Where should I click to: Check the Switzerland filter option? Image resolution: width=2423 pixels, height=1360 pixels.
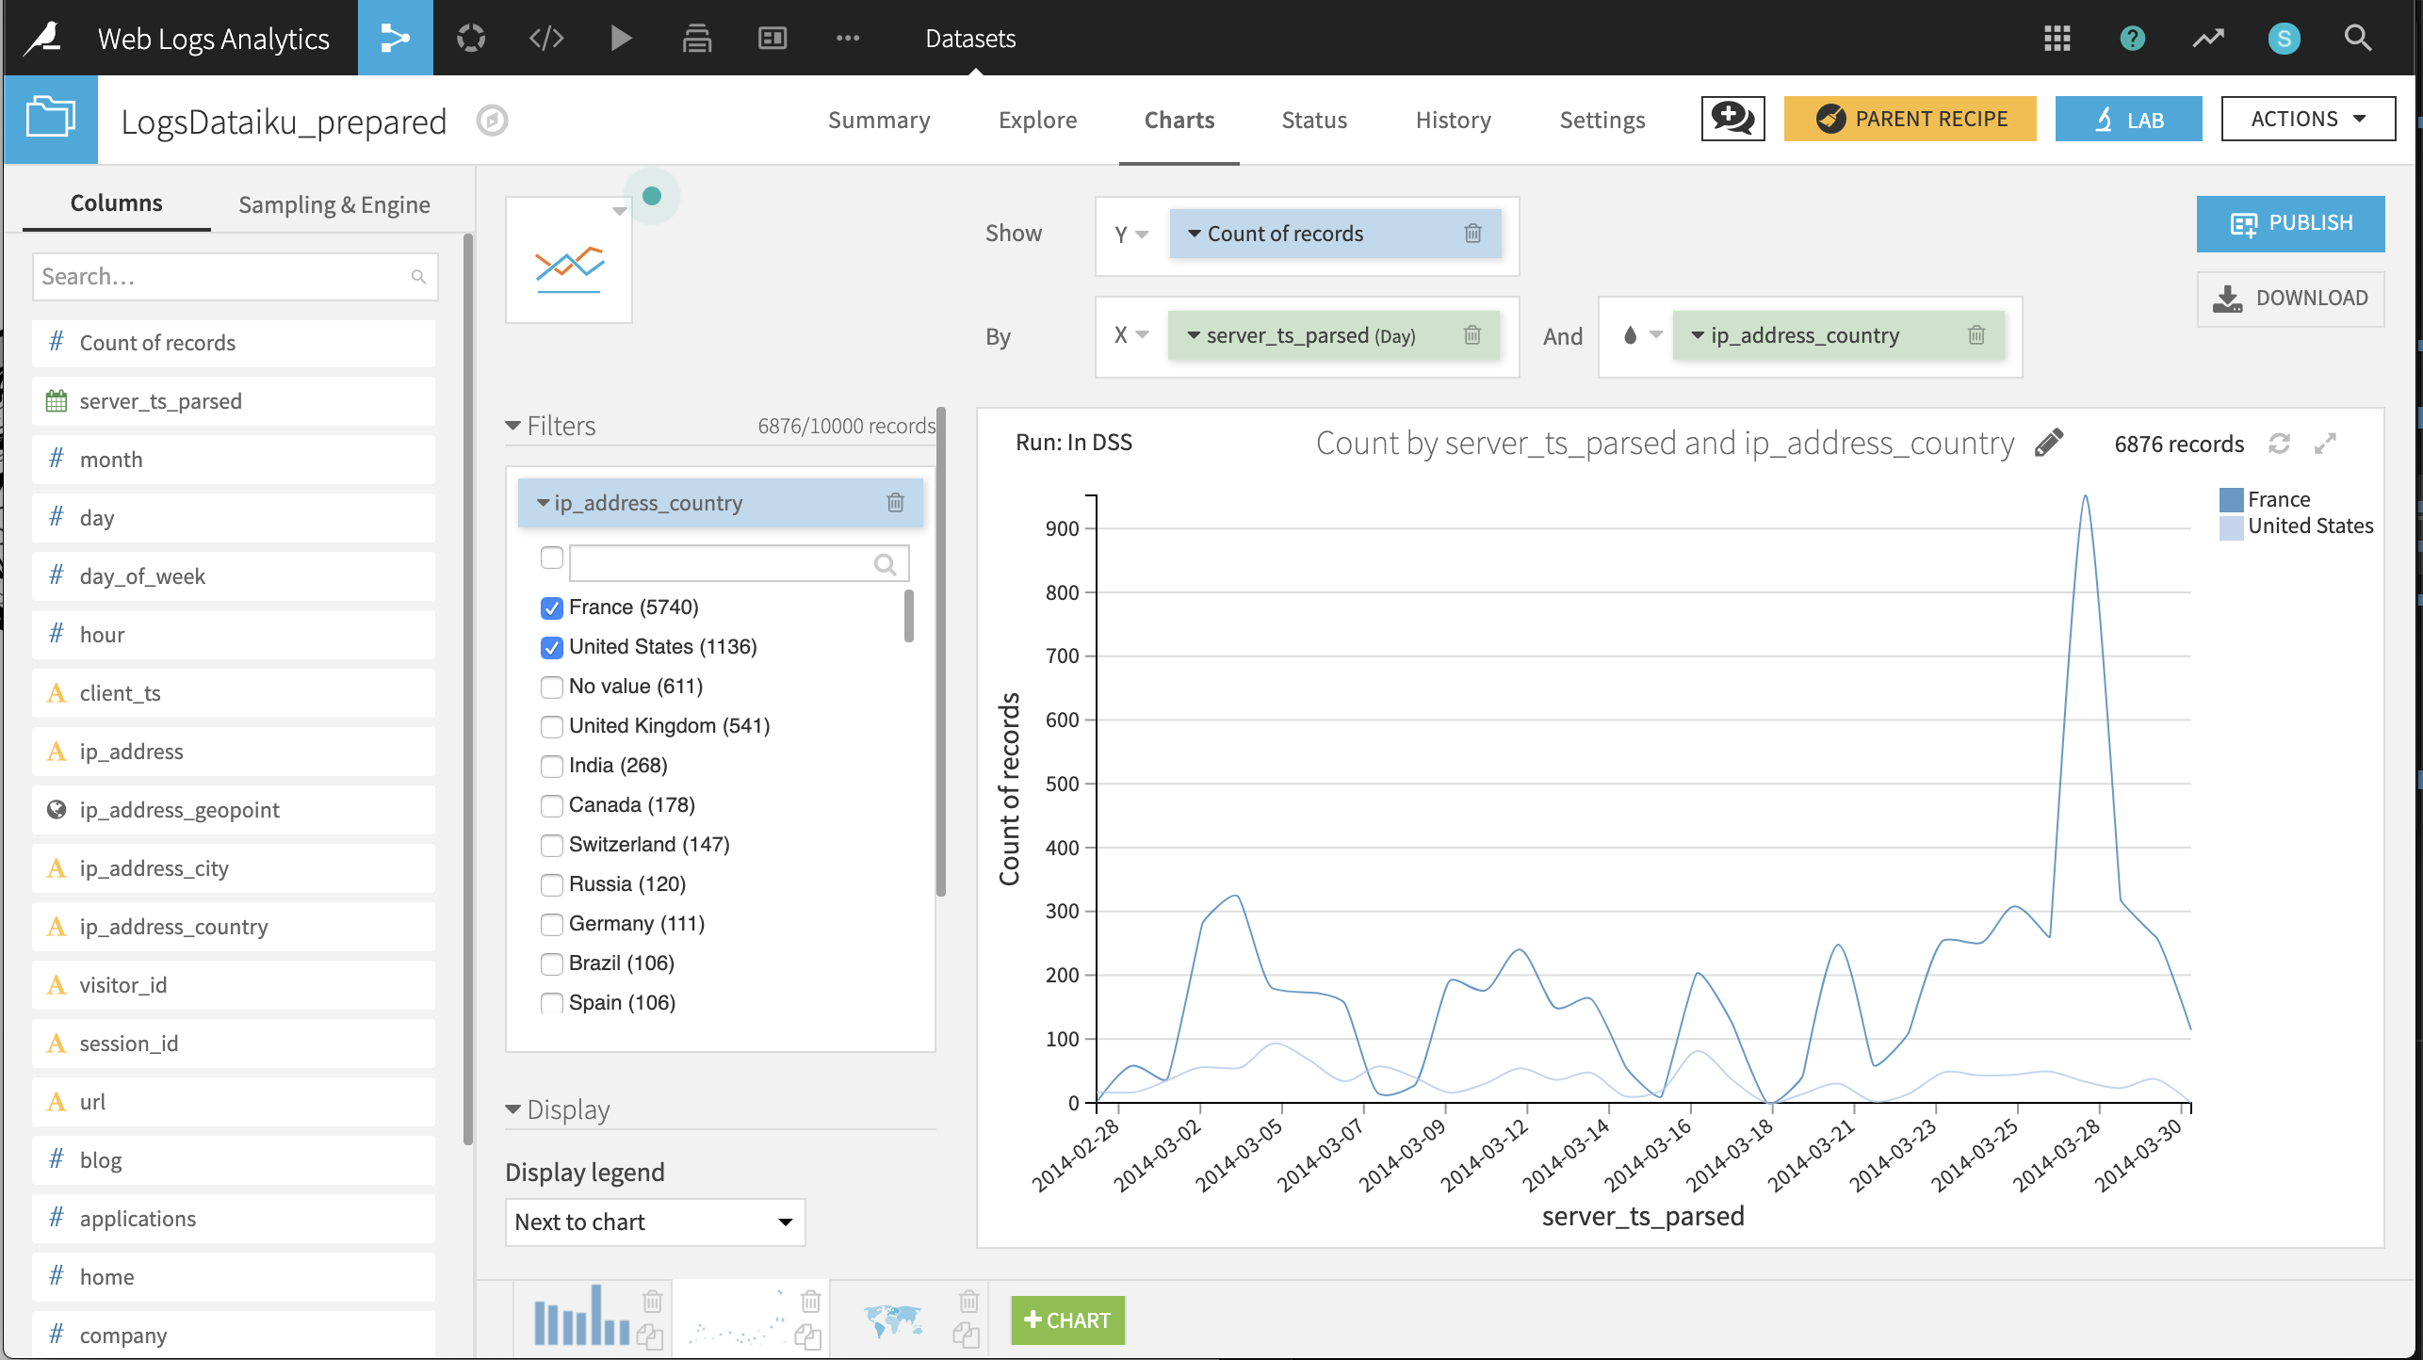click(x=552, y=845)
